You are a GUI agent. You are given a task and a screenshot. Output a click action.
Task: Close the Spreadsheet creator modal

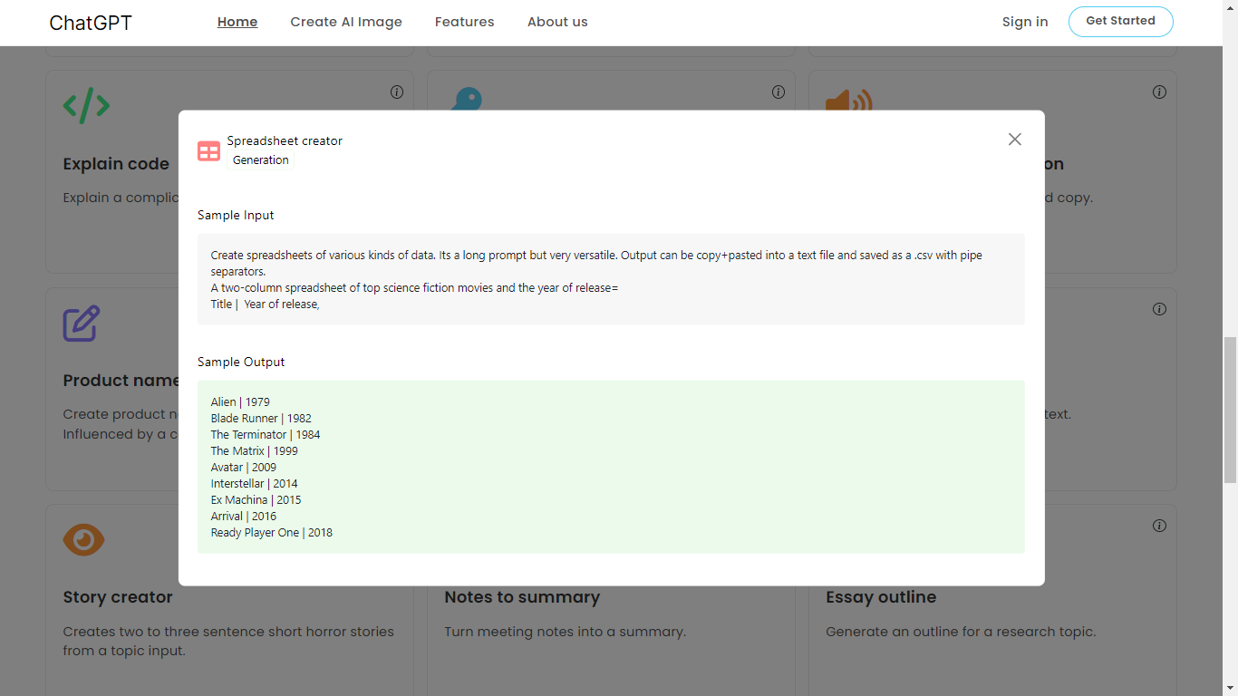tap(1014, 139)
